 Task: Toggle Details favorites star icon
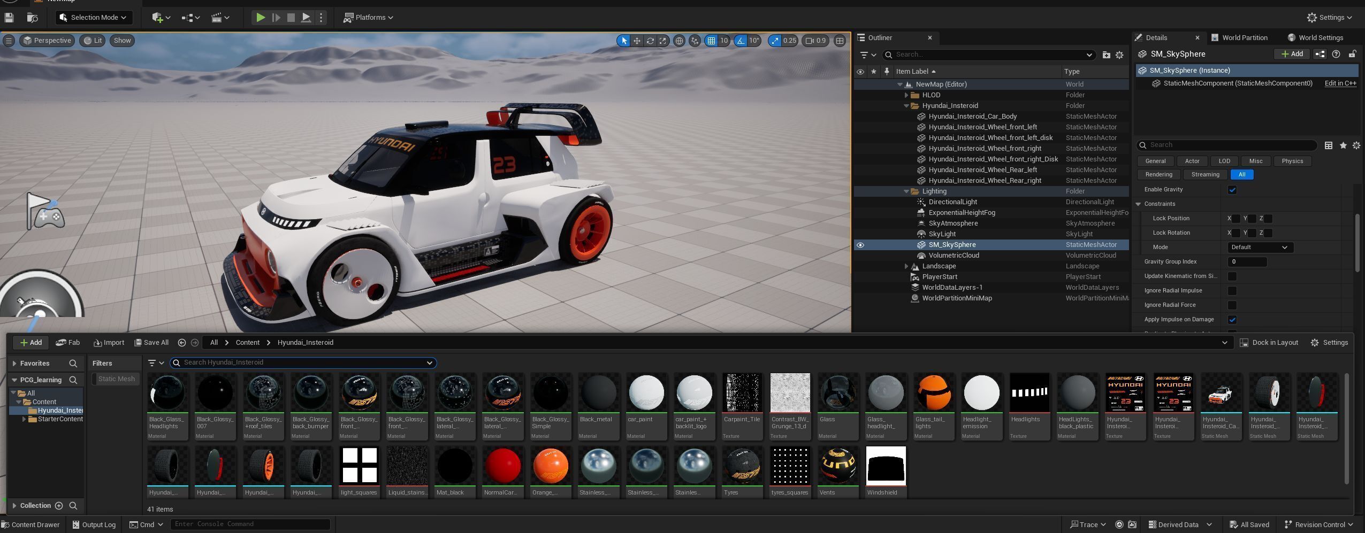point(1343,145)
